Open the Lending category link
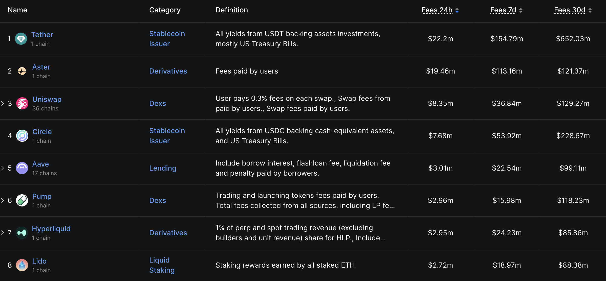 163,168
